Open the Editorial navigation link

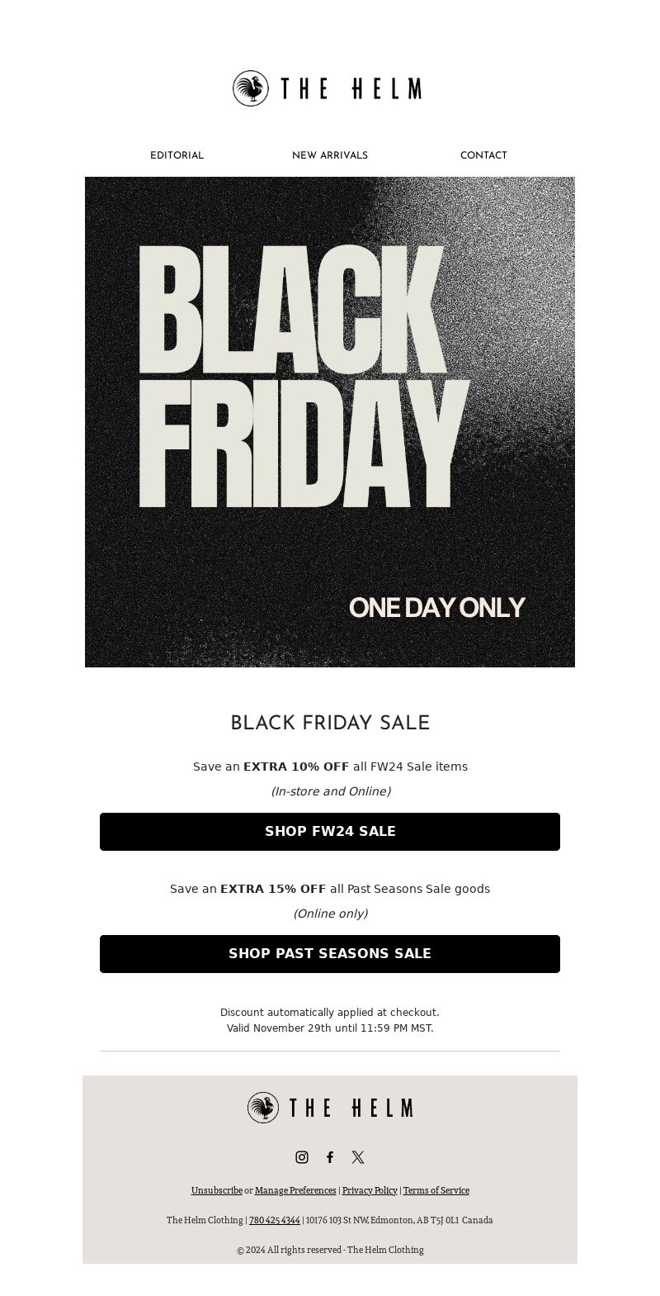click(x=177, y=155)
